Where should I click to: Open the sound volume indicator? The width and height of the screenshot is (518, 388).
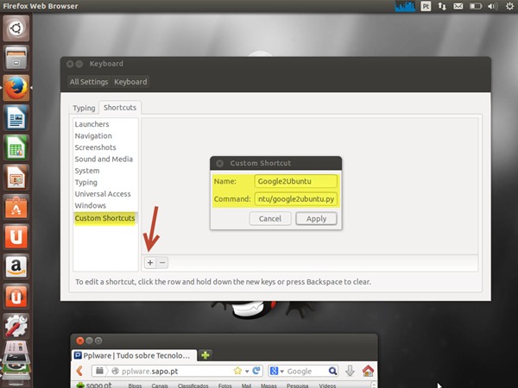pos(492,6)
